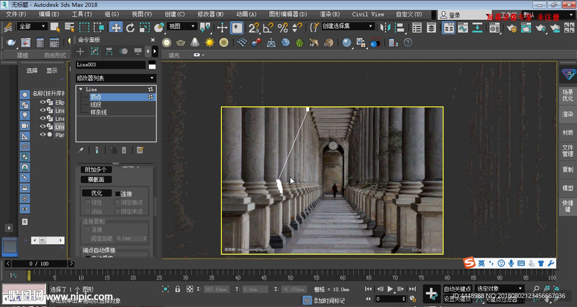The image size is (577, 307).
Task: Open the 文件(F) menu
Action: point(16,14)
